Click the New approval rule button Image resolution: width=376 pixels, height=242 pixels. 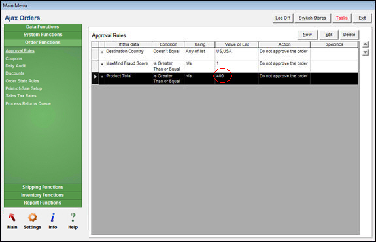pyautogui.click(x=307, y=35)
